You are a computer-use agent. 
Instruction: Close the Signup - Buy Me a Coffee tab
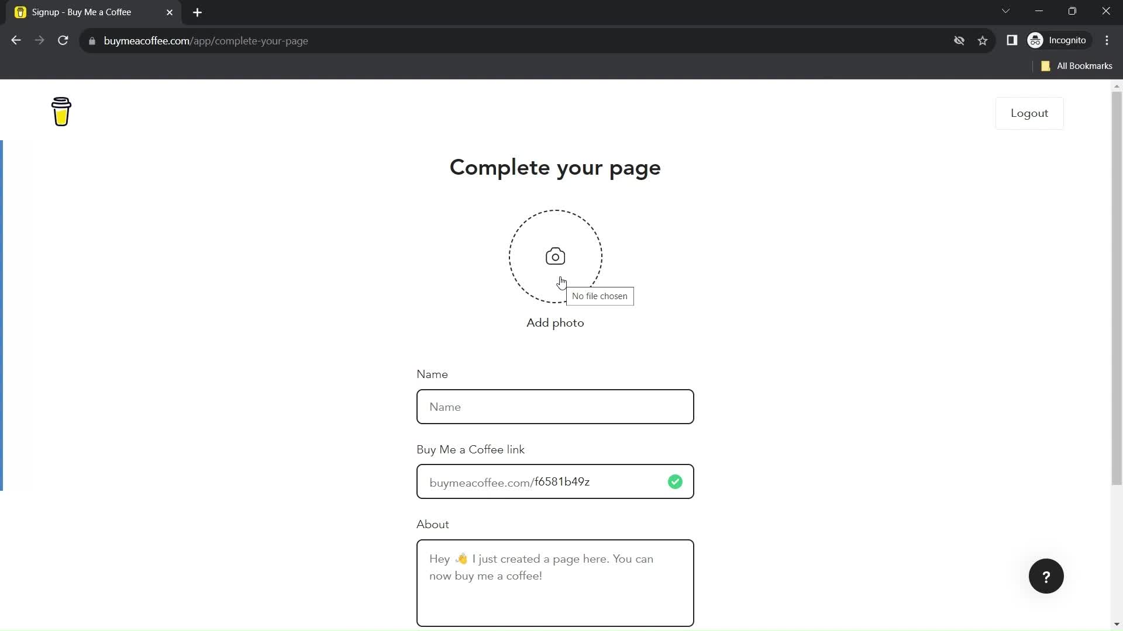tap(170, 12)
